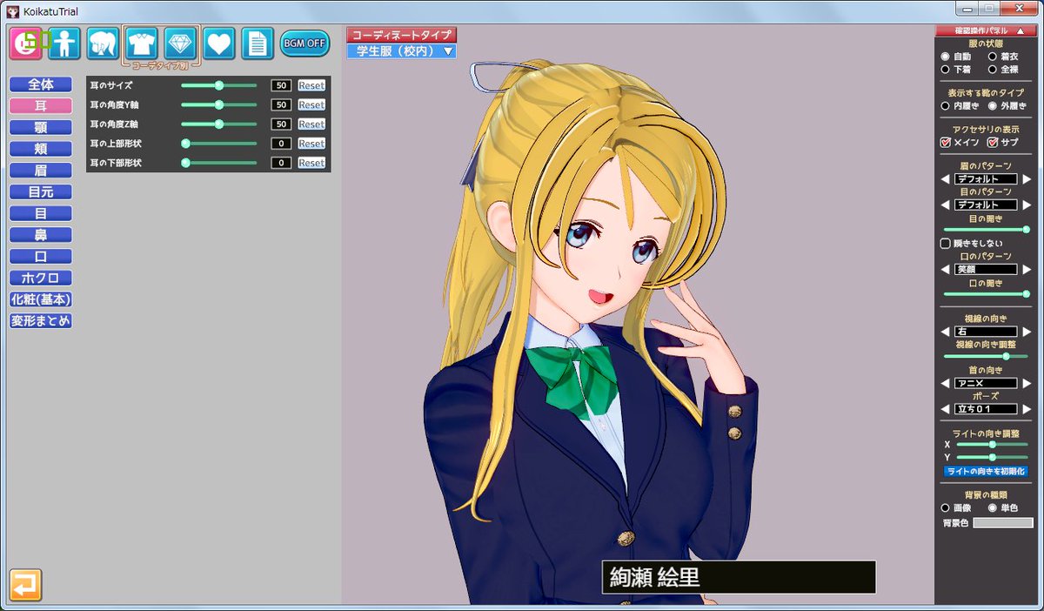
Task: Toggle メイン accessory display checkbox
Action: pos(946,142)
